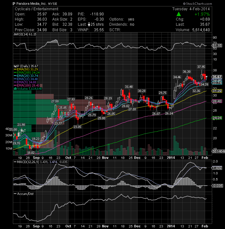Click the bar-chart icon before Volume legend
This screenshot has width=225, height=229.
point(15,89)
